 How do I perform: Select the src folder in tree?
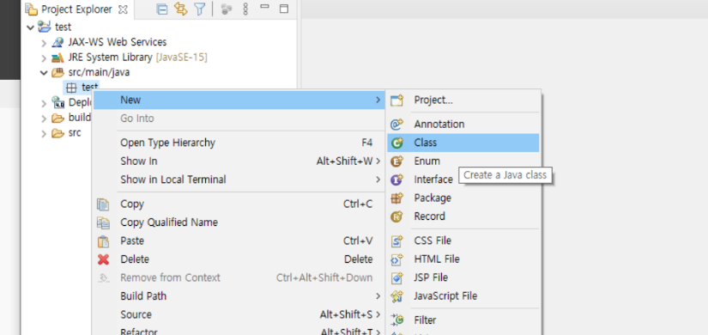[75, 133]
